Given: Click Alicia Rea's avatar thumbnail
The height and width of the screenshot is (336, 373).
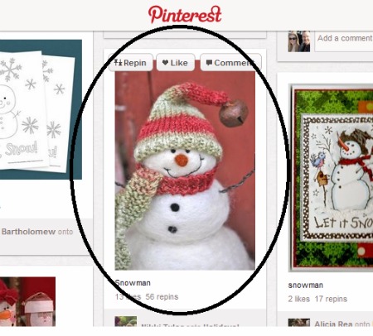Looking at the screenshot, I should coord(298,323).
